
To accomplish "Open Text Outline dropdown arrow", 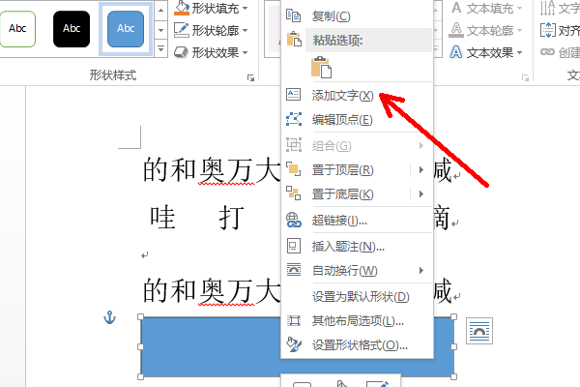I will [519, 30].
